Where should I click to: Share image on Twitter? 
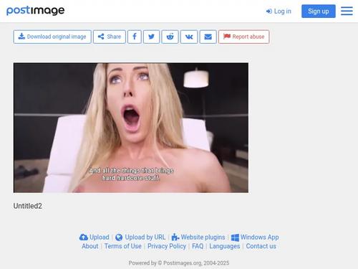151,37
